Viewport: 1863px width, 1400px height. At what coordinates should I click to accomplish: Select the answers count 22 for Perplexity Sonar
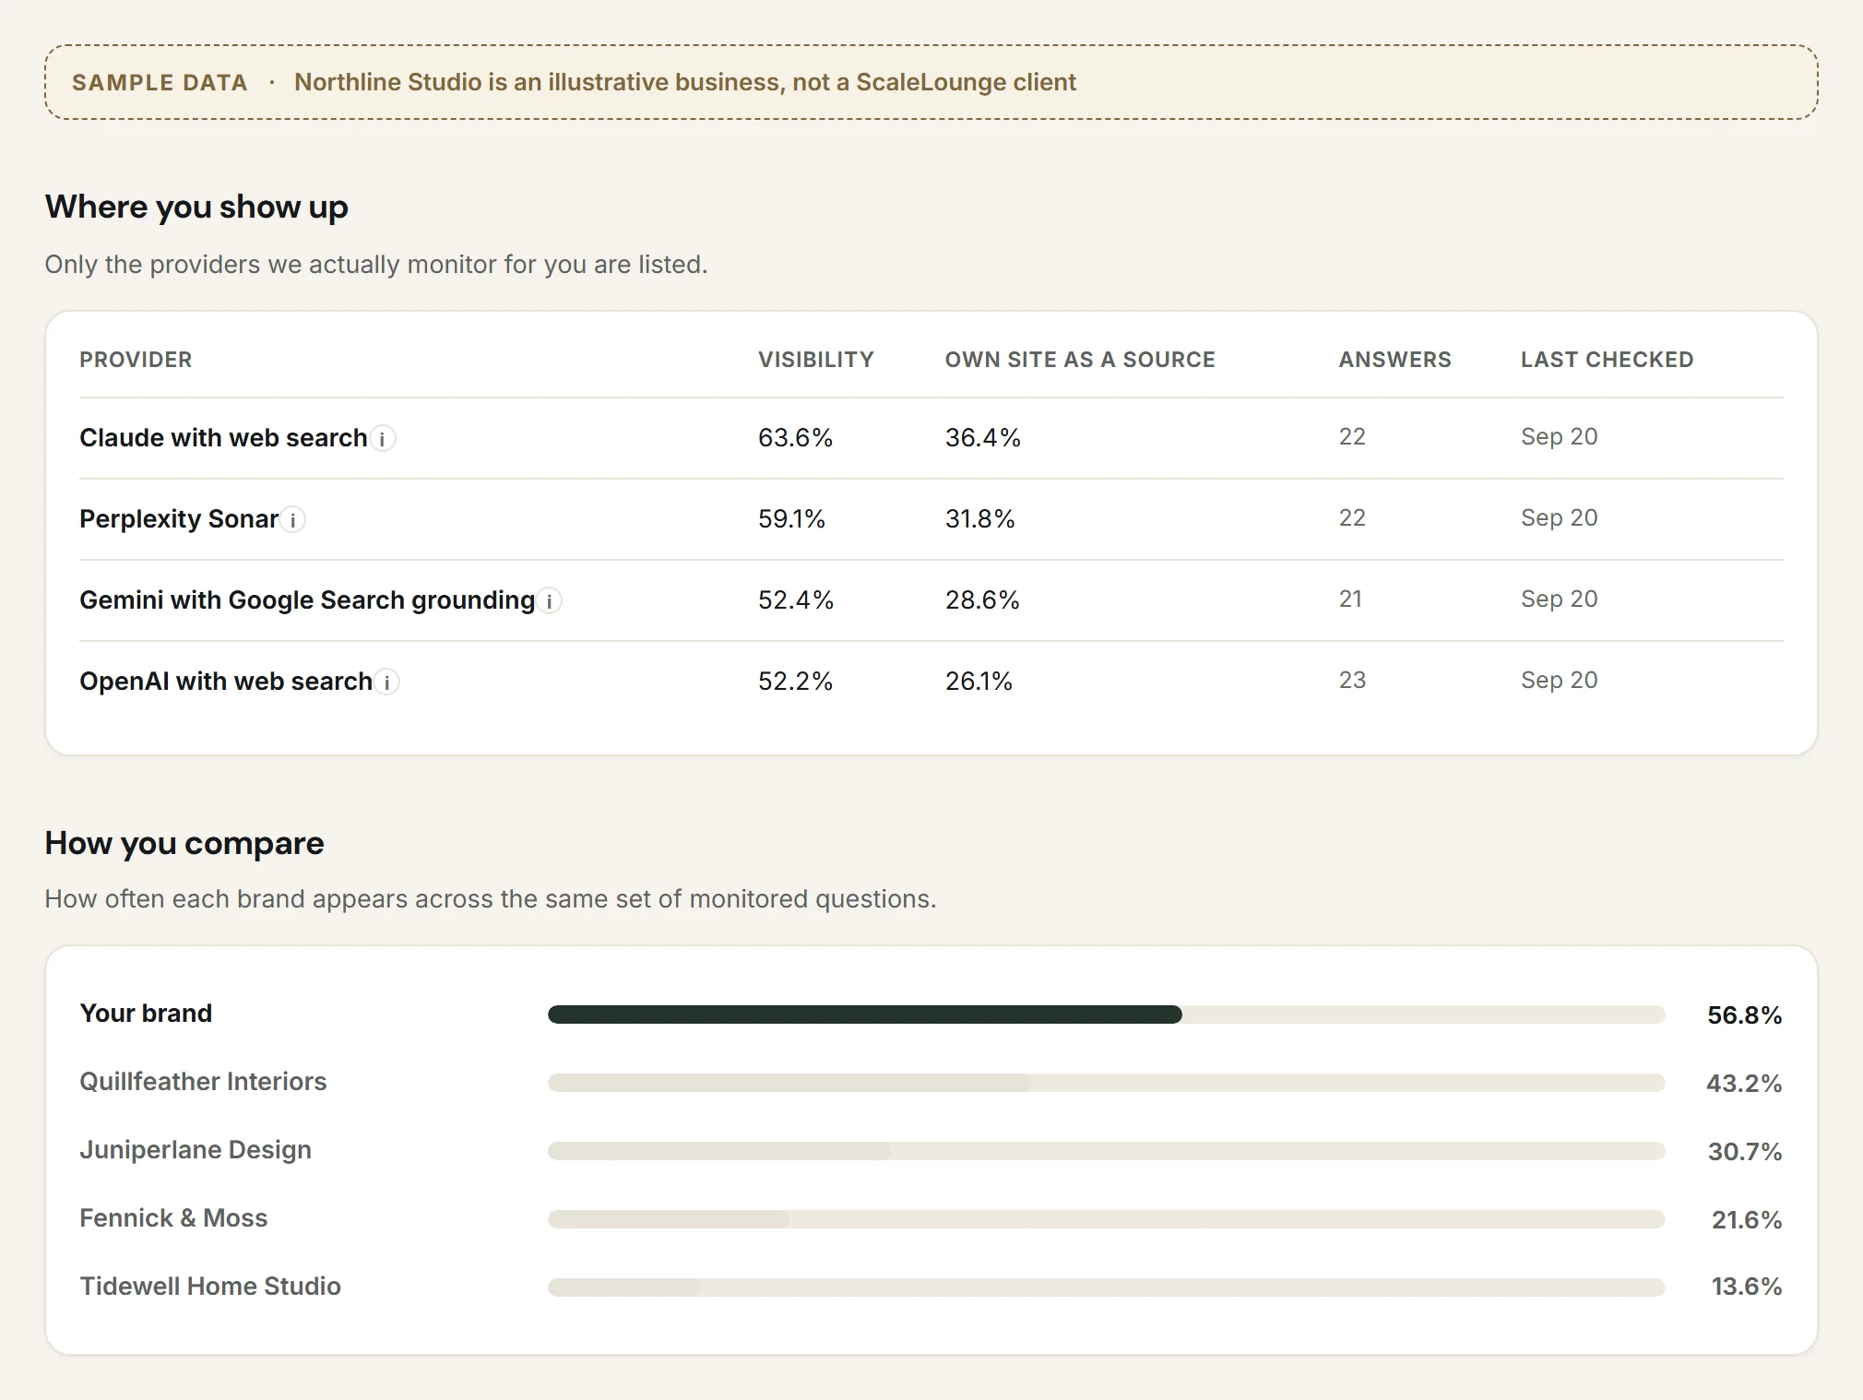1352,518
